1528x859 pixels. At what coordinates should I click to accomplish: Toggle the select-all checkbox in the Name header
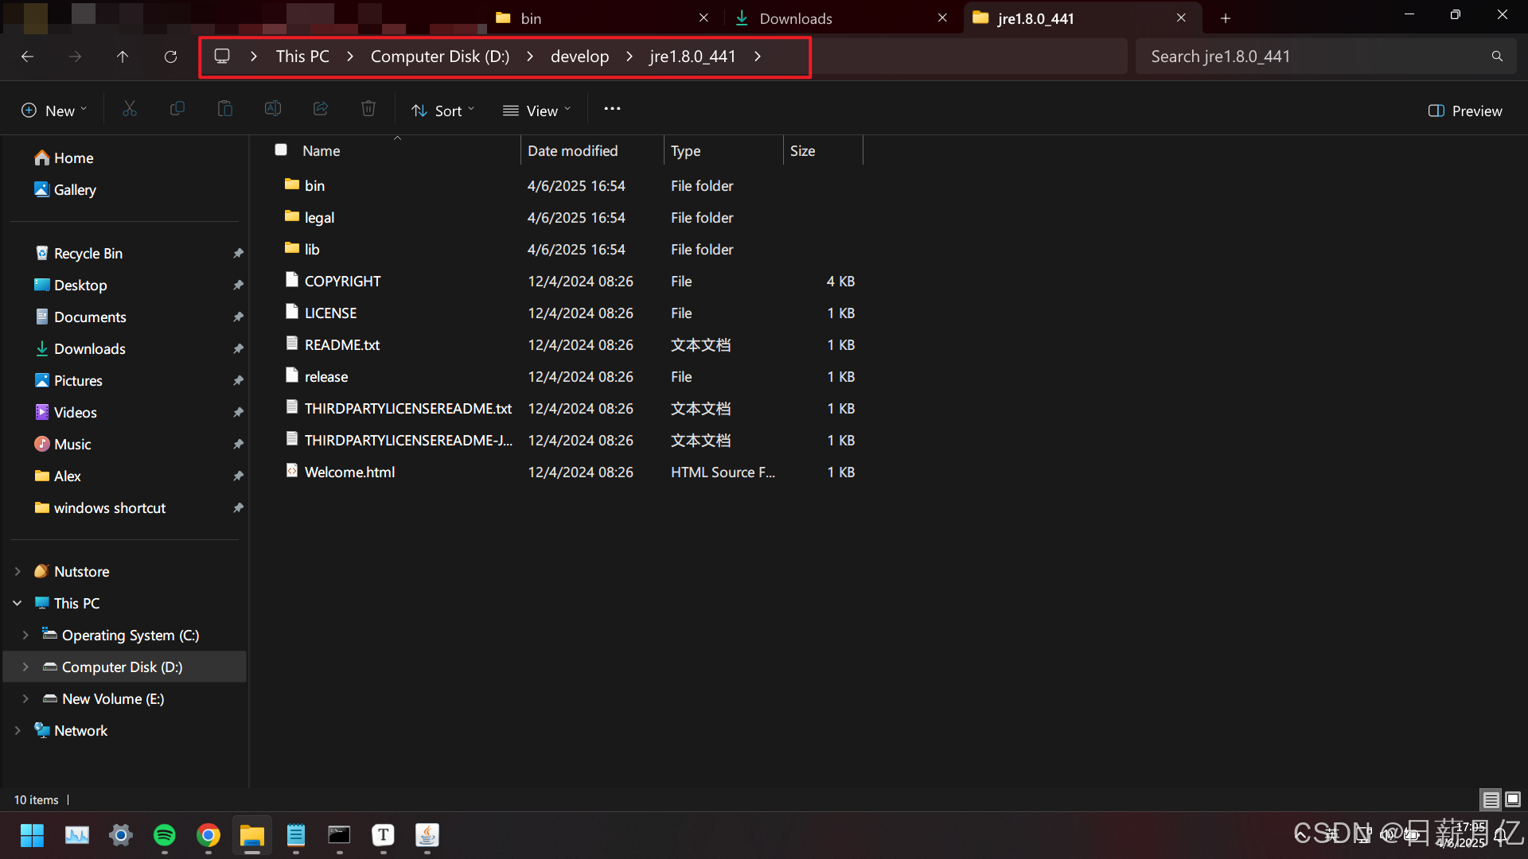281,150
